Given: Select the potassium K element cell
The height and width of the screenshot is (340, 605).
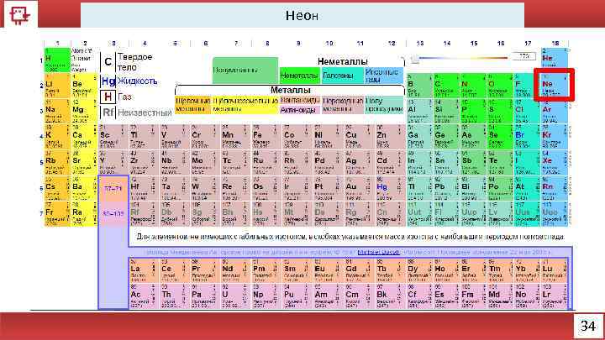Looking at the screenshot, I should [57, 137].
